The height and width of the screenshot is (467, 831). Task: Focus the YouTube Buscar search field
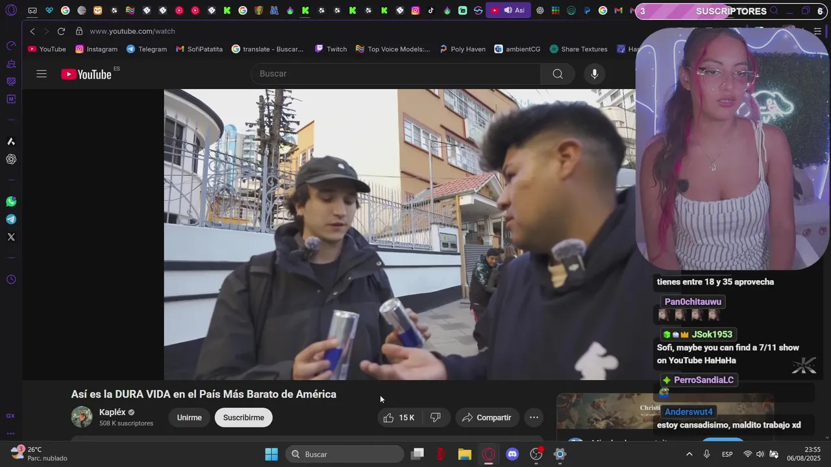click(x=396, y=74)
